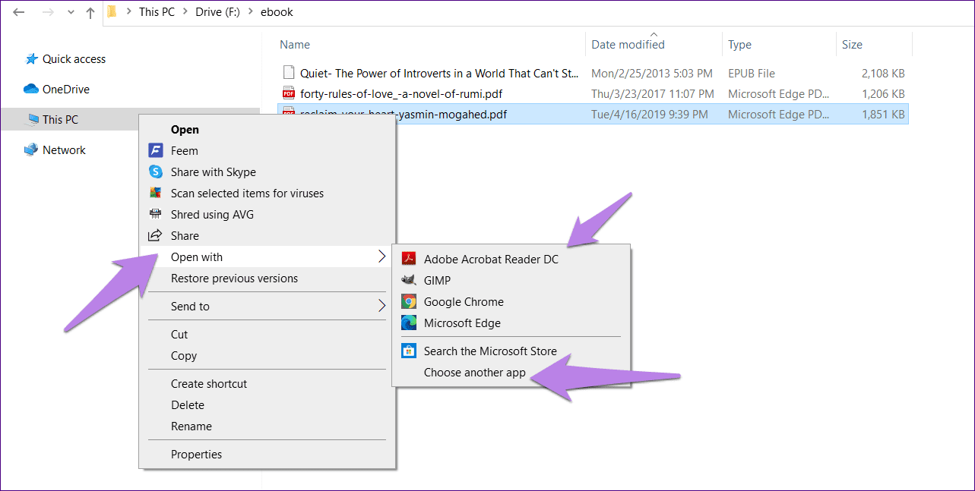Click the Shred using AVG icon
This screenshot has height=491, width=975.
155,214
